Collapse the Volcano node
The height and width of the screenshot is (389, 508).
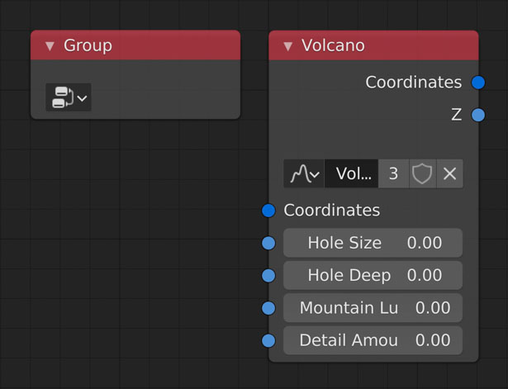coord(287,46)
